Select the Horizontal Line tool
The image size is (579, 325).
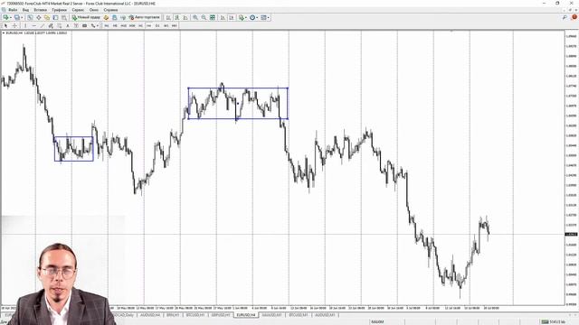(x=34, y=26)
